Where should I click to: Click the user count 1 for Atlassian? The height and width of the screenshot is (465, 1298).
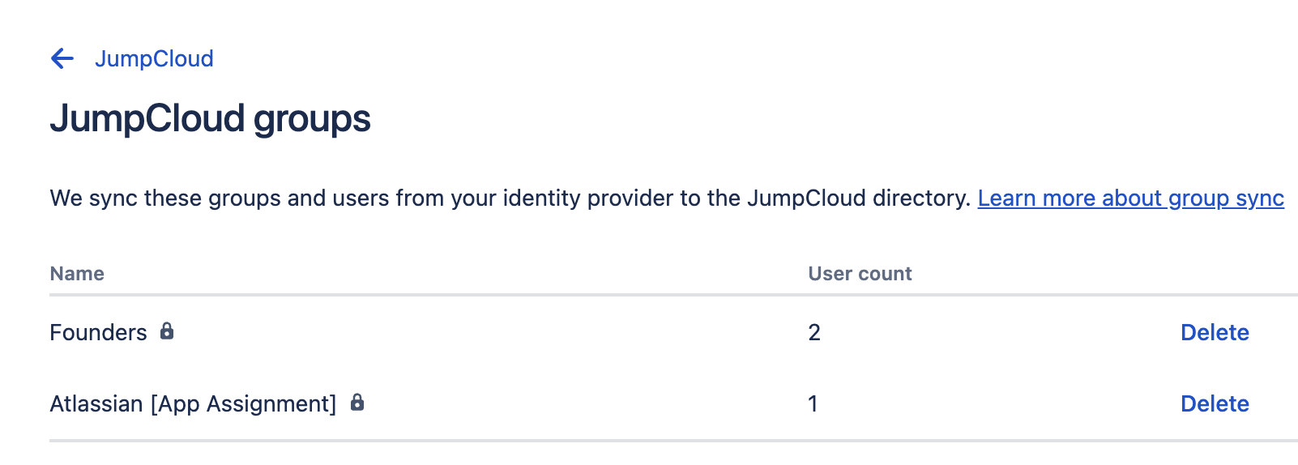coord(813,403)
